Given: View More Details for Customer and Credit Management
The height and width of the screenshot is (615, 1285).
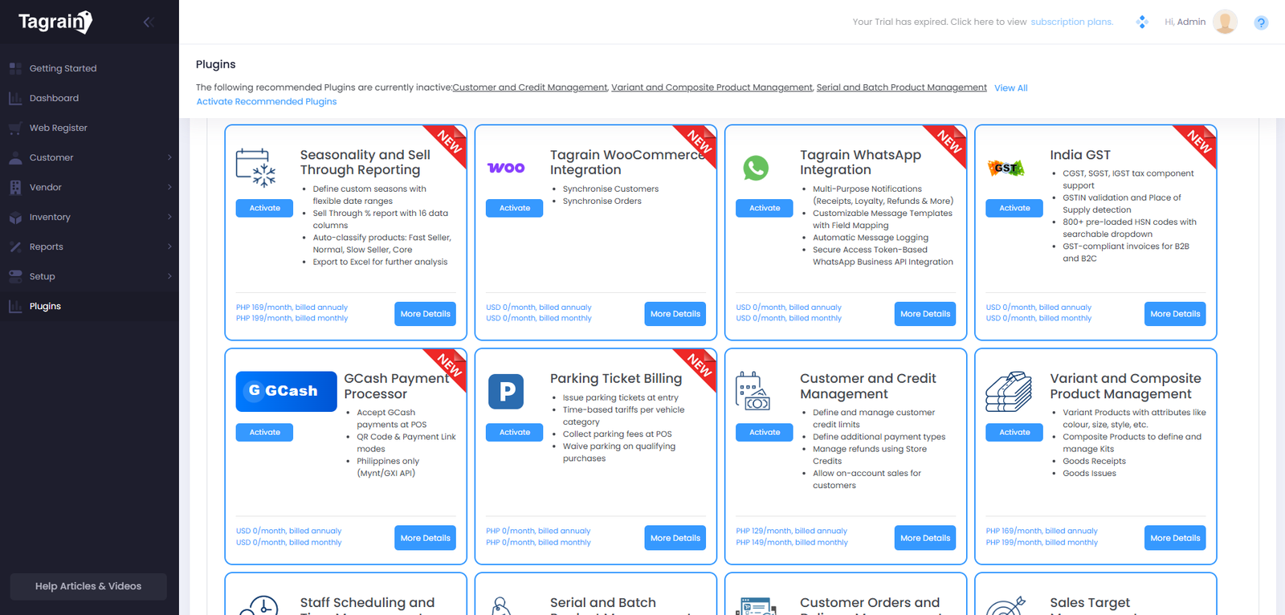Looking at the screenshot, I should click(925, 538).
